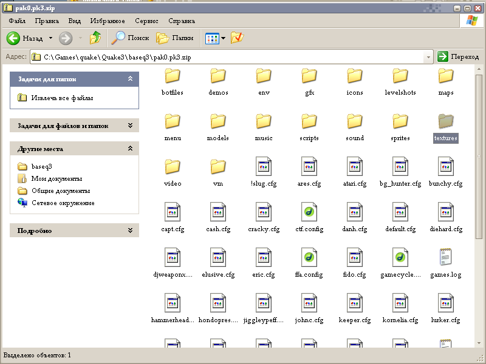Open the Сервис menu
The image size is (486, 364).
click(x=146, y=21)
